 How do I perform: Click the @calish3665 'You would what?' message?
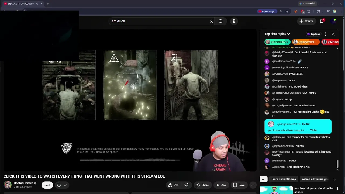(x=298, y=87)
